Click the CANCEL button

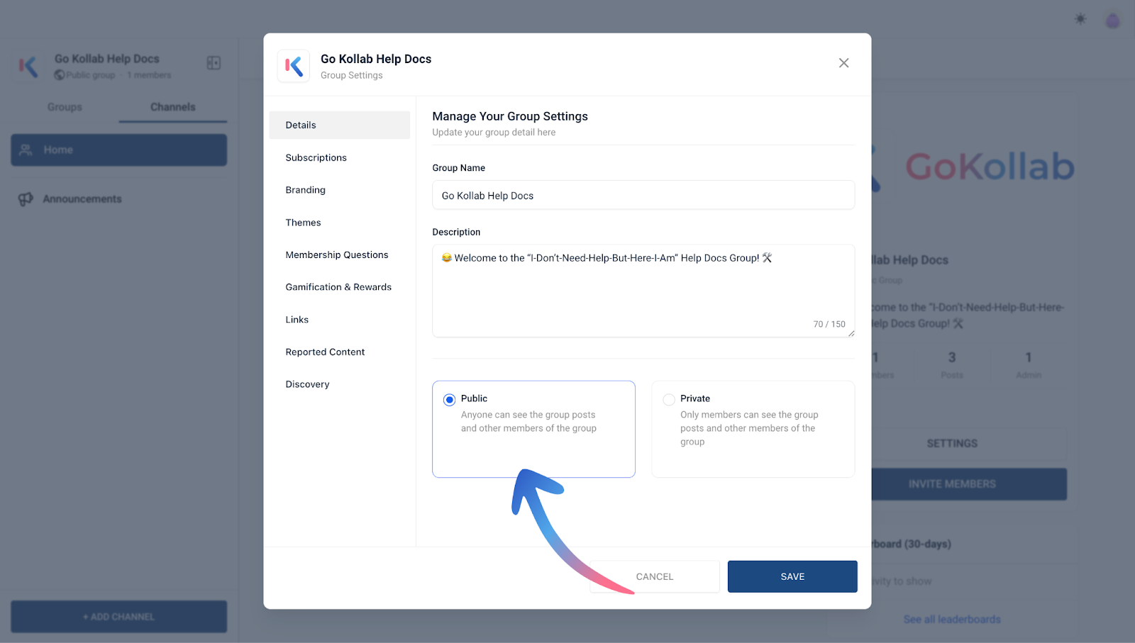click(655, 576)
